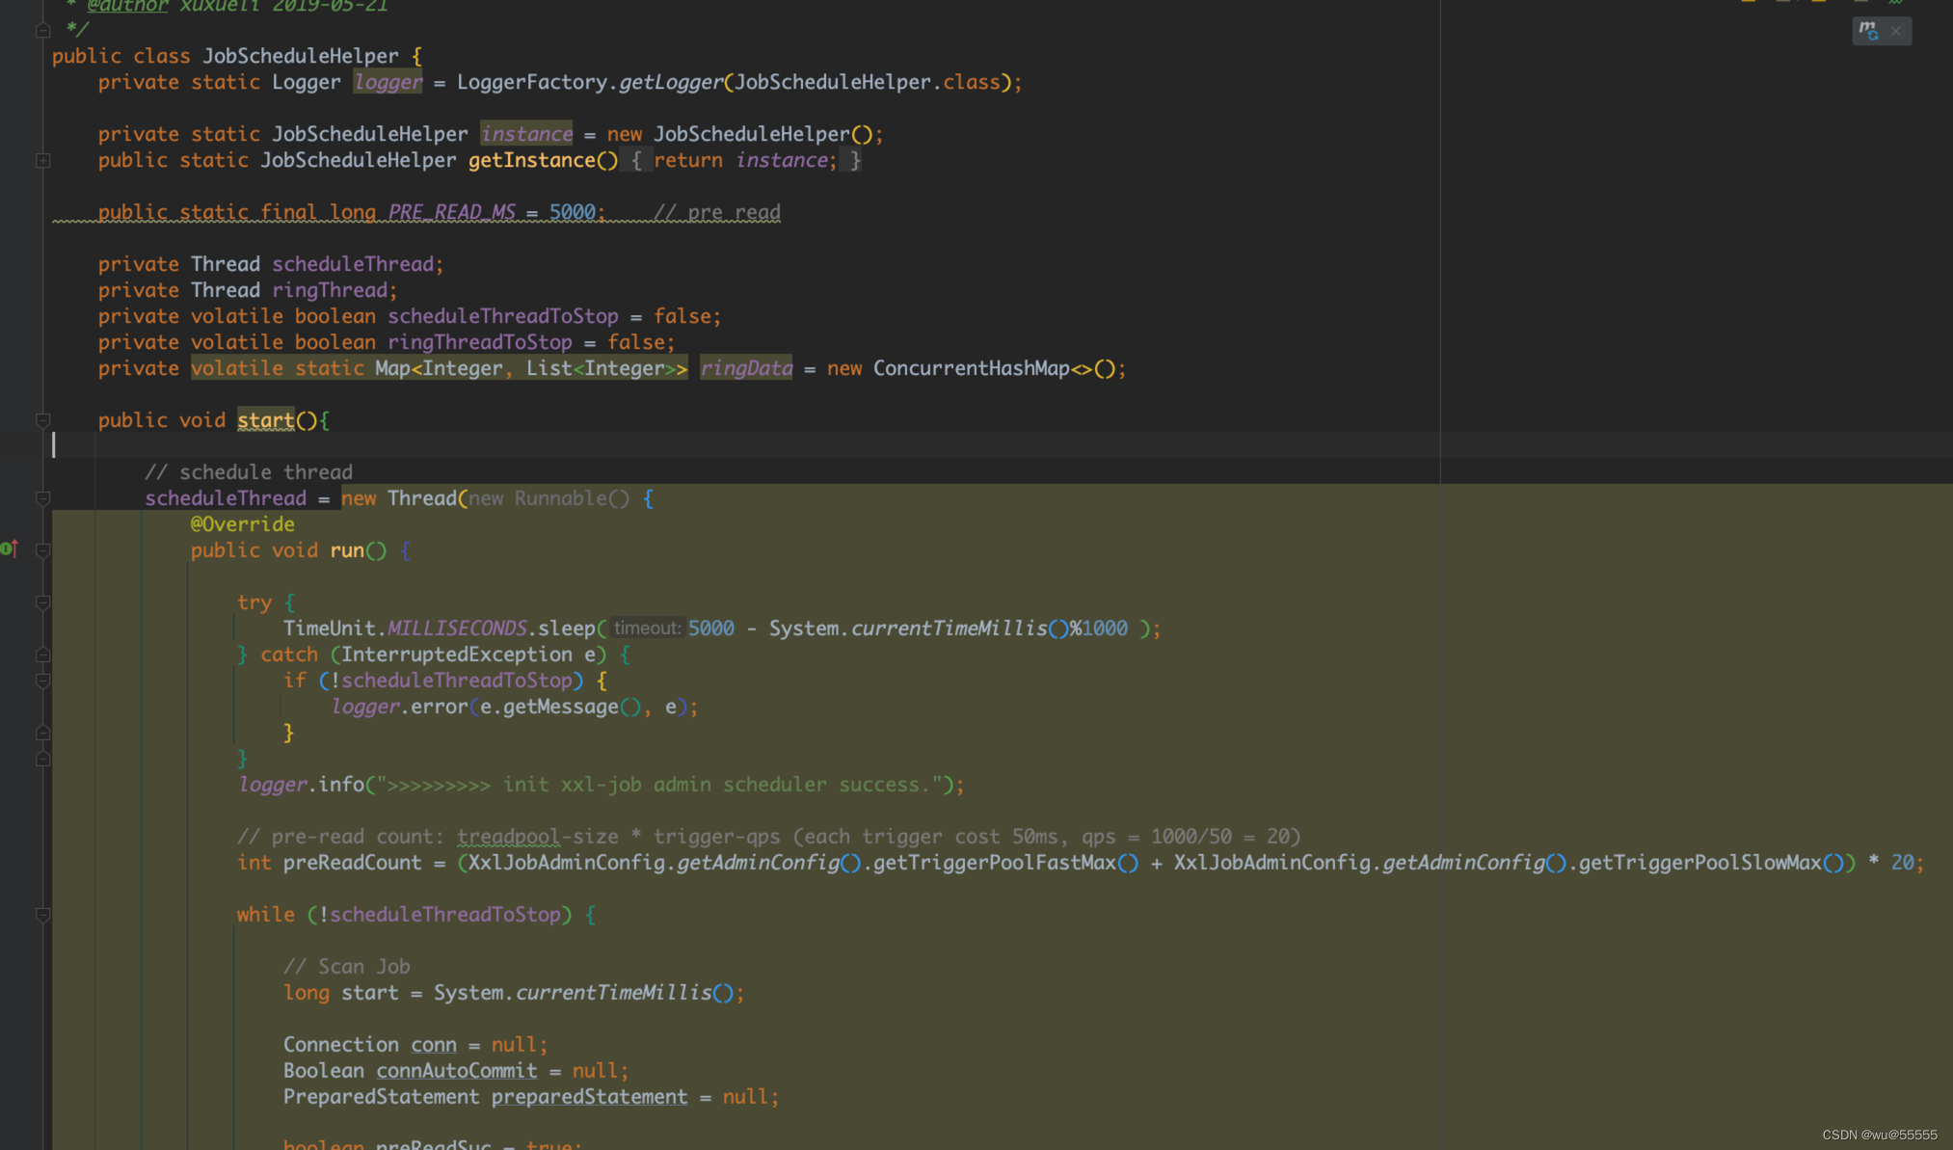1953x1150 pixels.
Task: Collapse the if scheduleThreadToStop block fold
Action: click(42, 681)
